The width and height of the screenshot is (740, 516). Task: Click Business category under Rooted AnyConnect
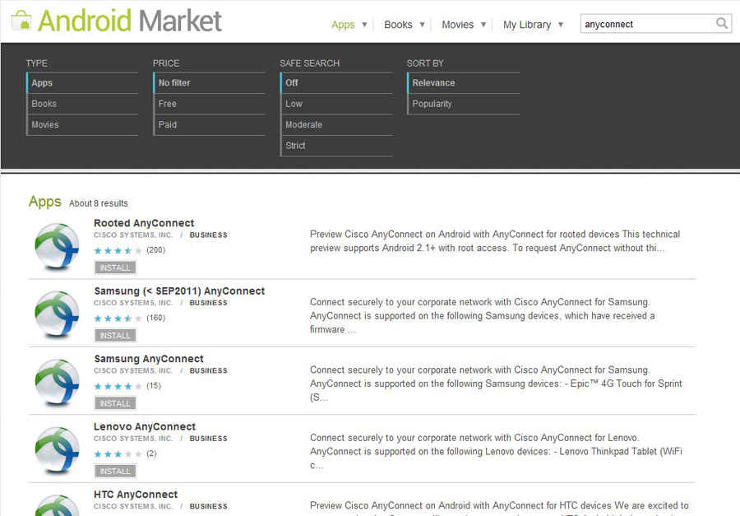pyautogui.click(x=209, y=235)
